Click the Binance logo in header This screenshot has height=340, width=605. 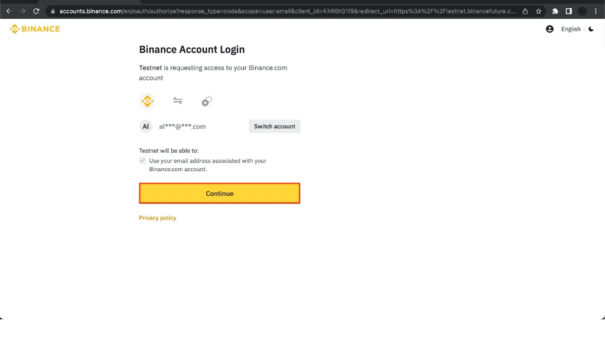[35, 29]
